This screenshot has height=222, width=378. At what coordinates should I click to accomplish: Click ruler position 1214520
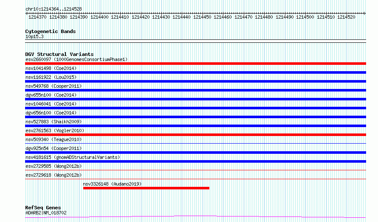click(x=346, y=17)
